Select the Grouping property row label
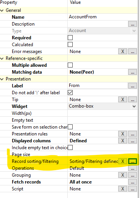 click(21, 175)
